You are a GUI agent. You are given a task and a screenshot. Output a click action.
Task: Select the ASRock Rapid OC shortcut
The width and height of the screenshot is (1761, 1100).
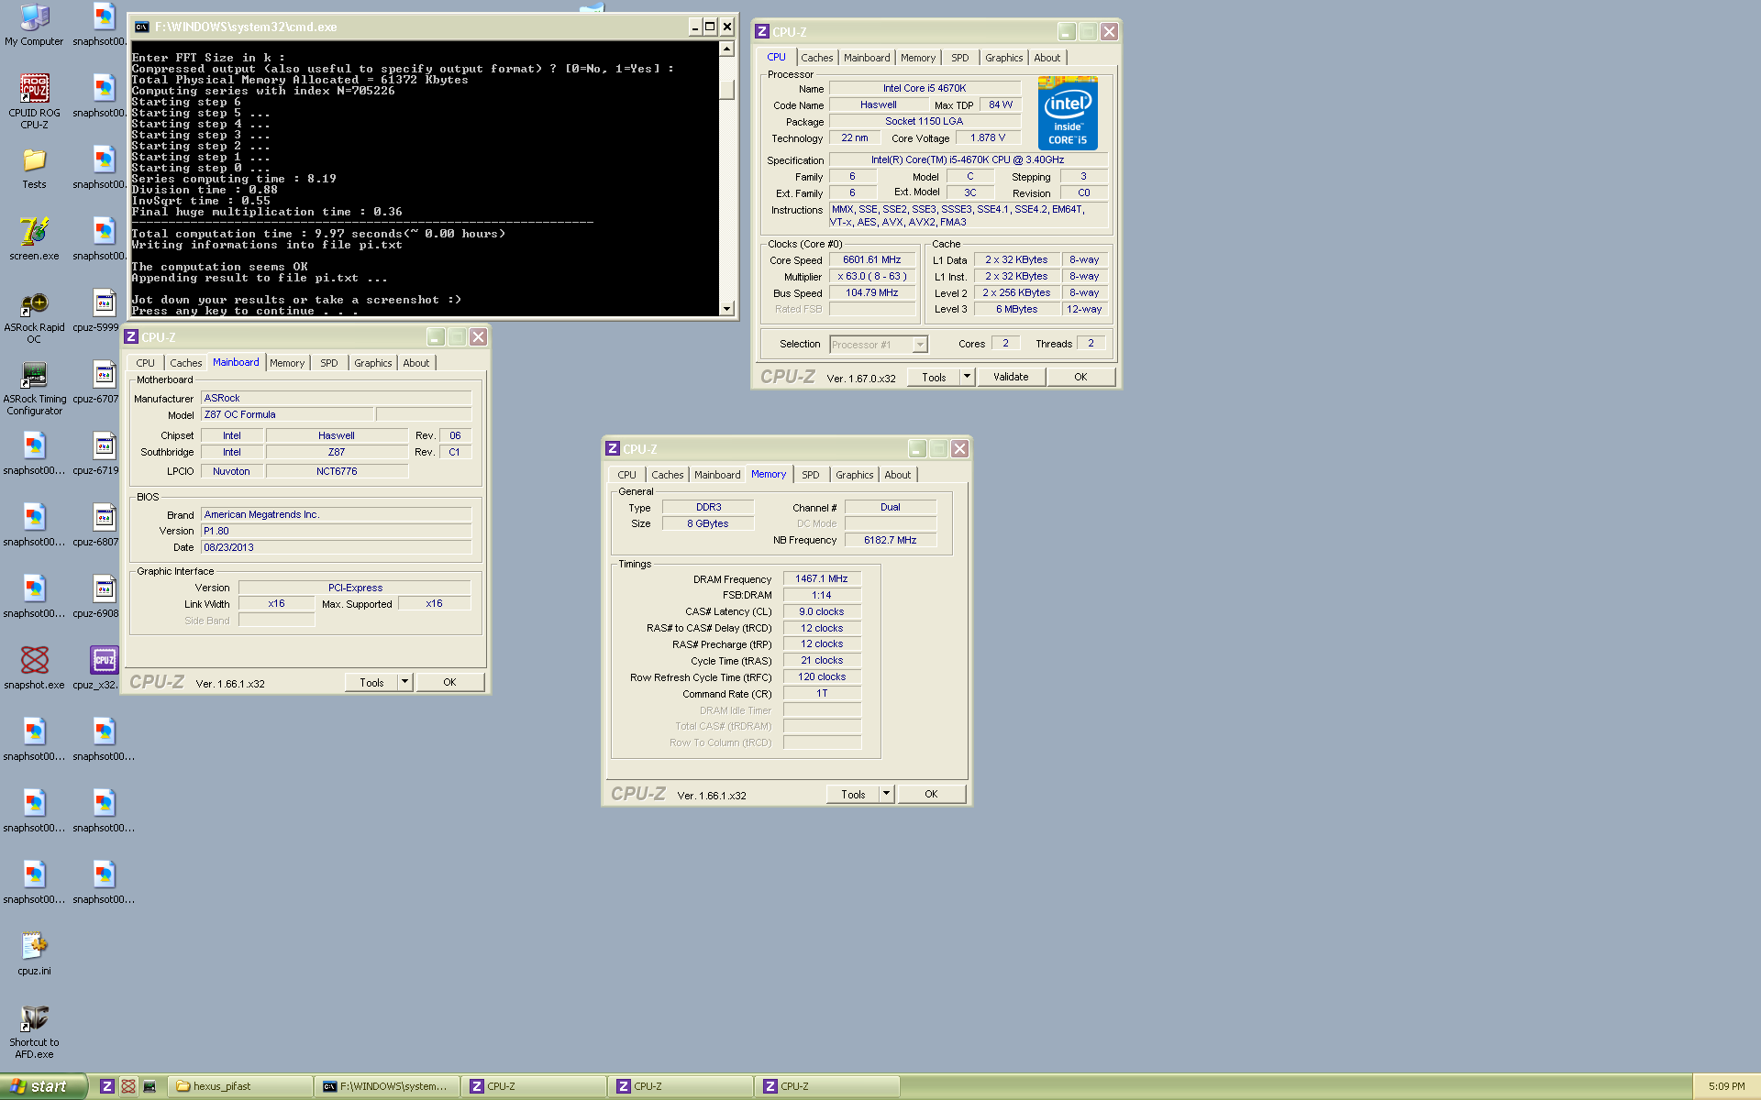coord(34,316)
